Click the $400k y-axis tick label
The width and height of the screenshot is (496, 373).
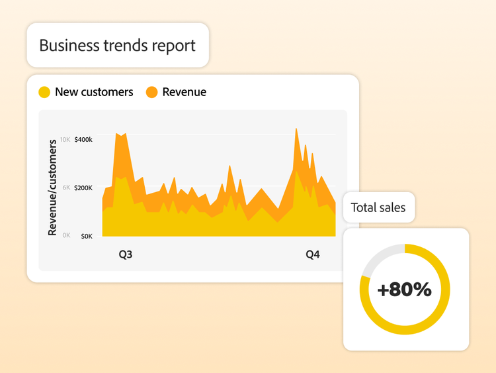(83, 140)
